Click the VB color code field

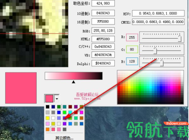tap(103, 55)
